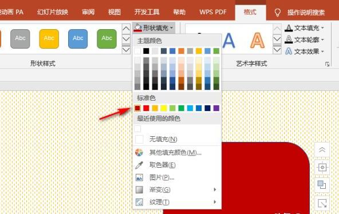Open the 纹理(T) submenu
The image size is (339, 214).
click(x=177, y=202)
